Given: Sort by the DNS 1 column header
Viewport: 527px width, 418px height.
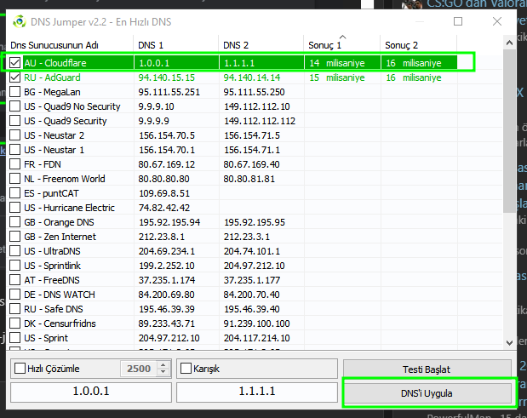Looking at the screenshot, I should pyautogui.click(x=175, y=45).
